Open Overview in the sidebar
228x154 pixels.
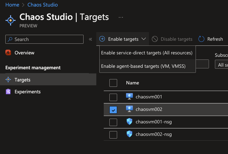tap(24, 53)
